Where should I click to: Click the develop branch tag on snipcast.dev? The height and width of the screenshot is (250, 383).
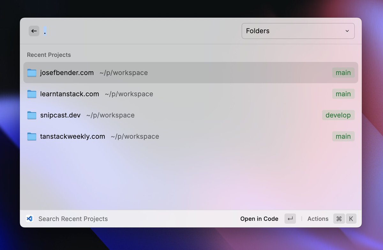338,115
